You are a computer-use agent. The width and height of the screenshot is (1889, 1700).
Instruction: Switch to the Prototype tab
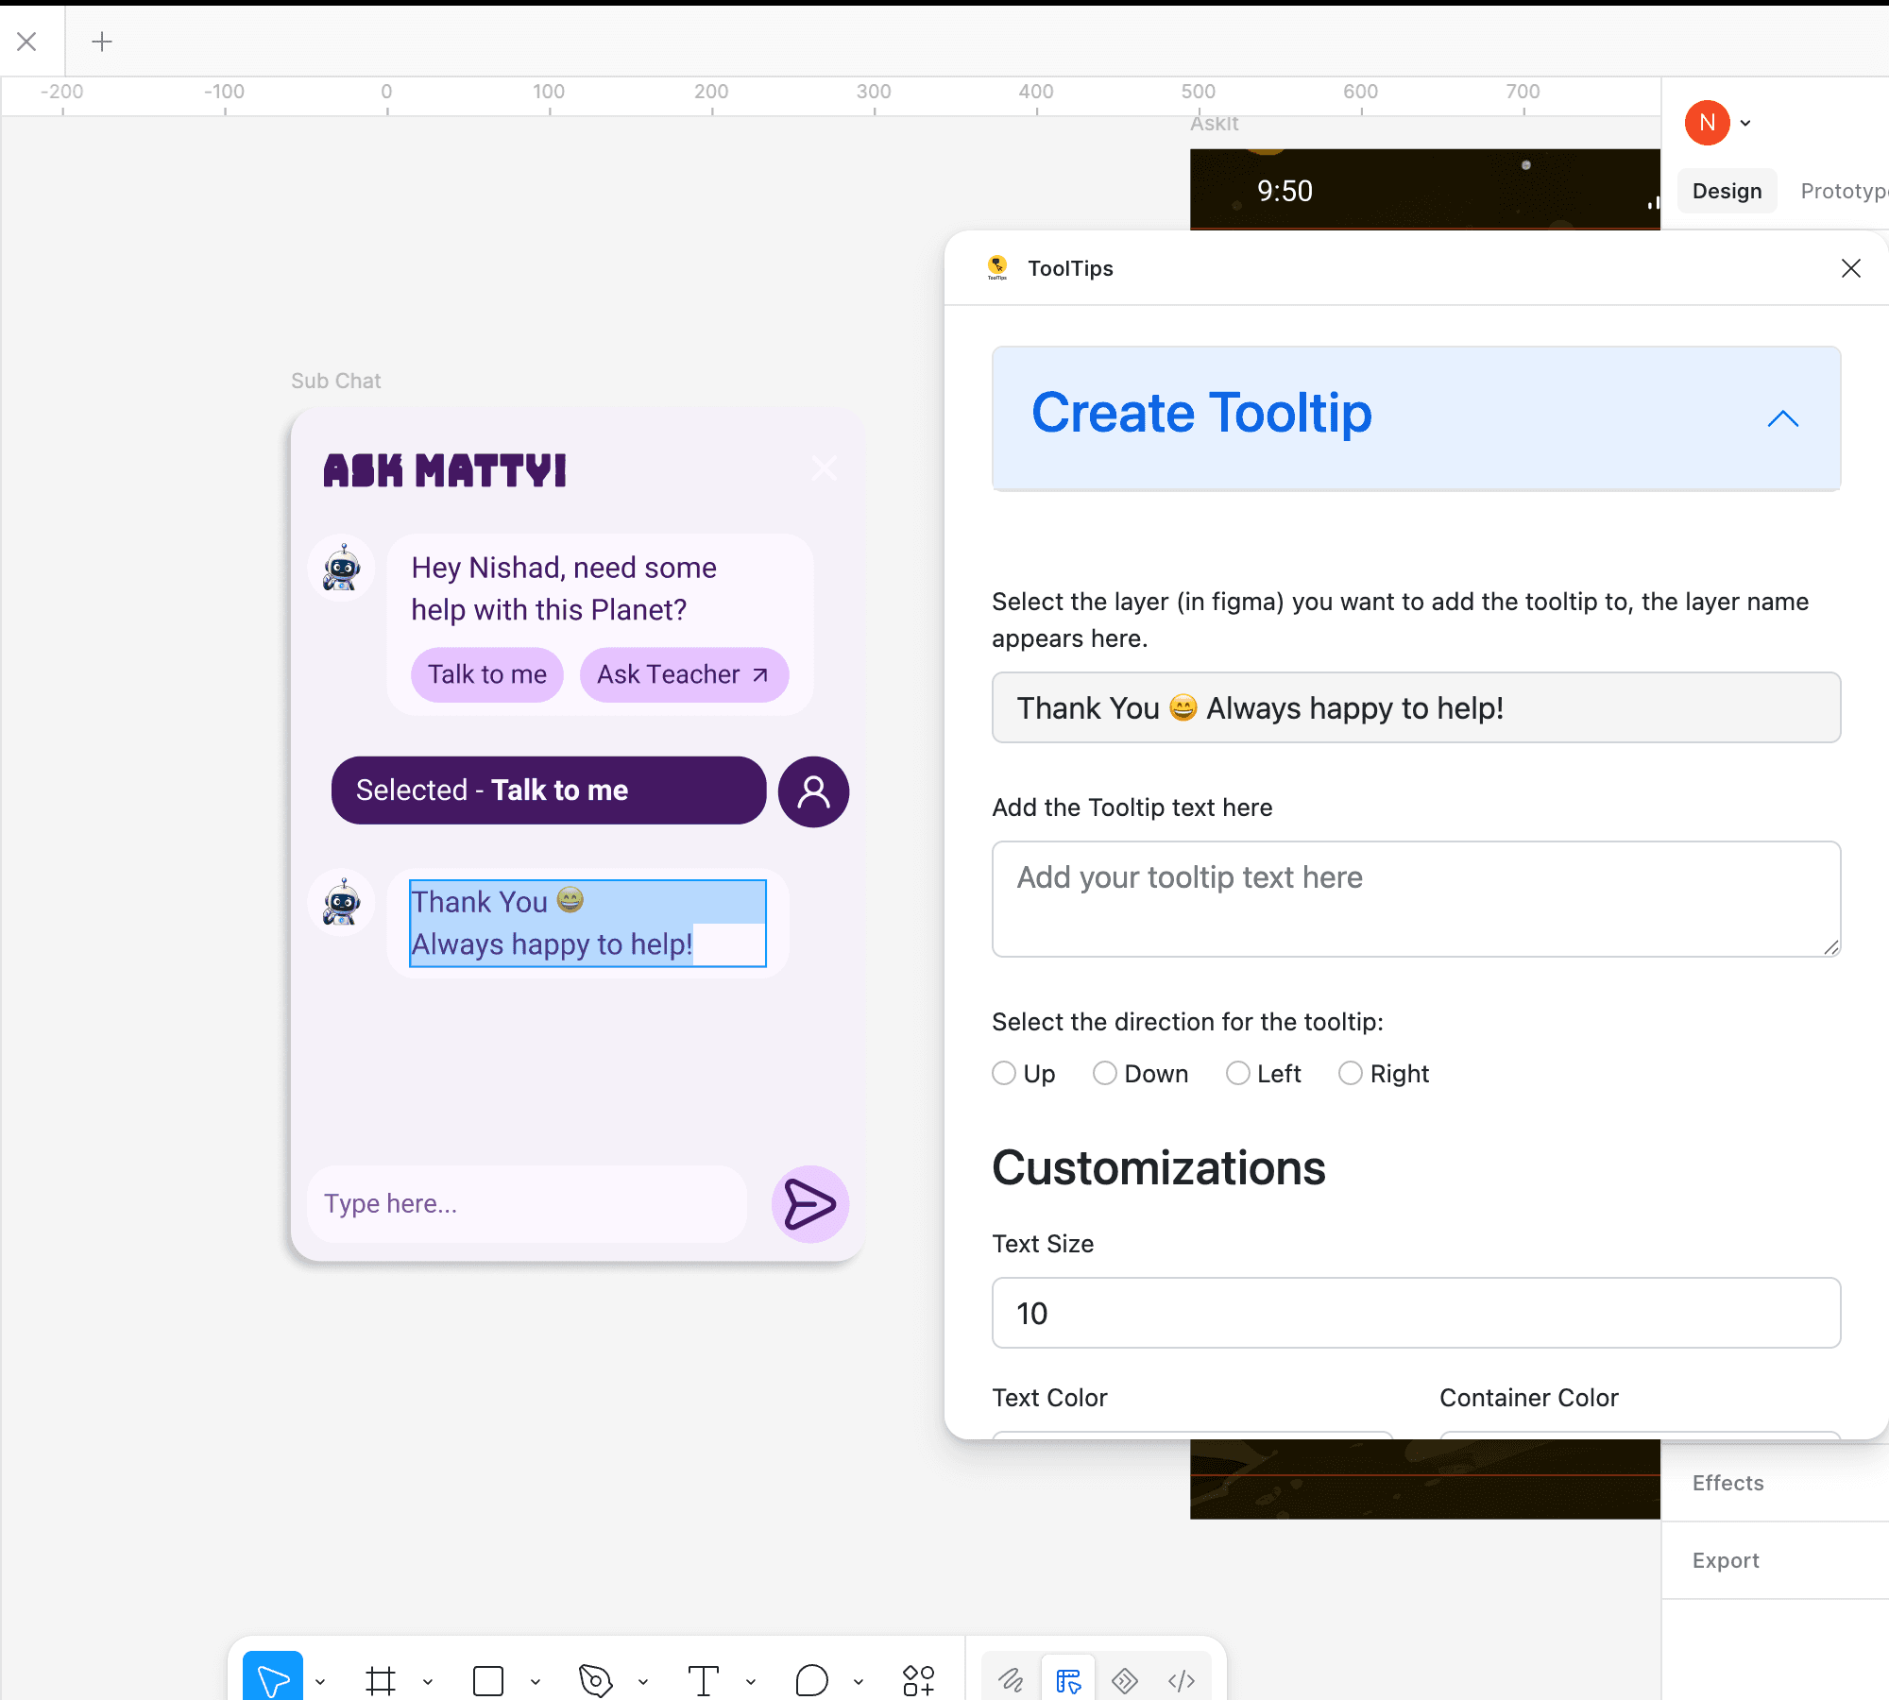pyautogui.click(x=1844, y=191)
